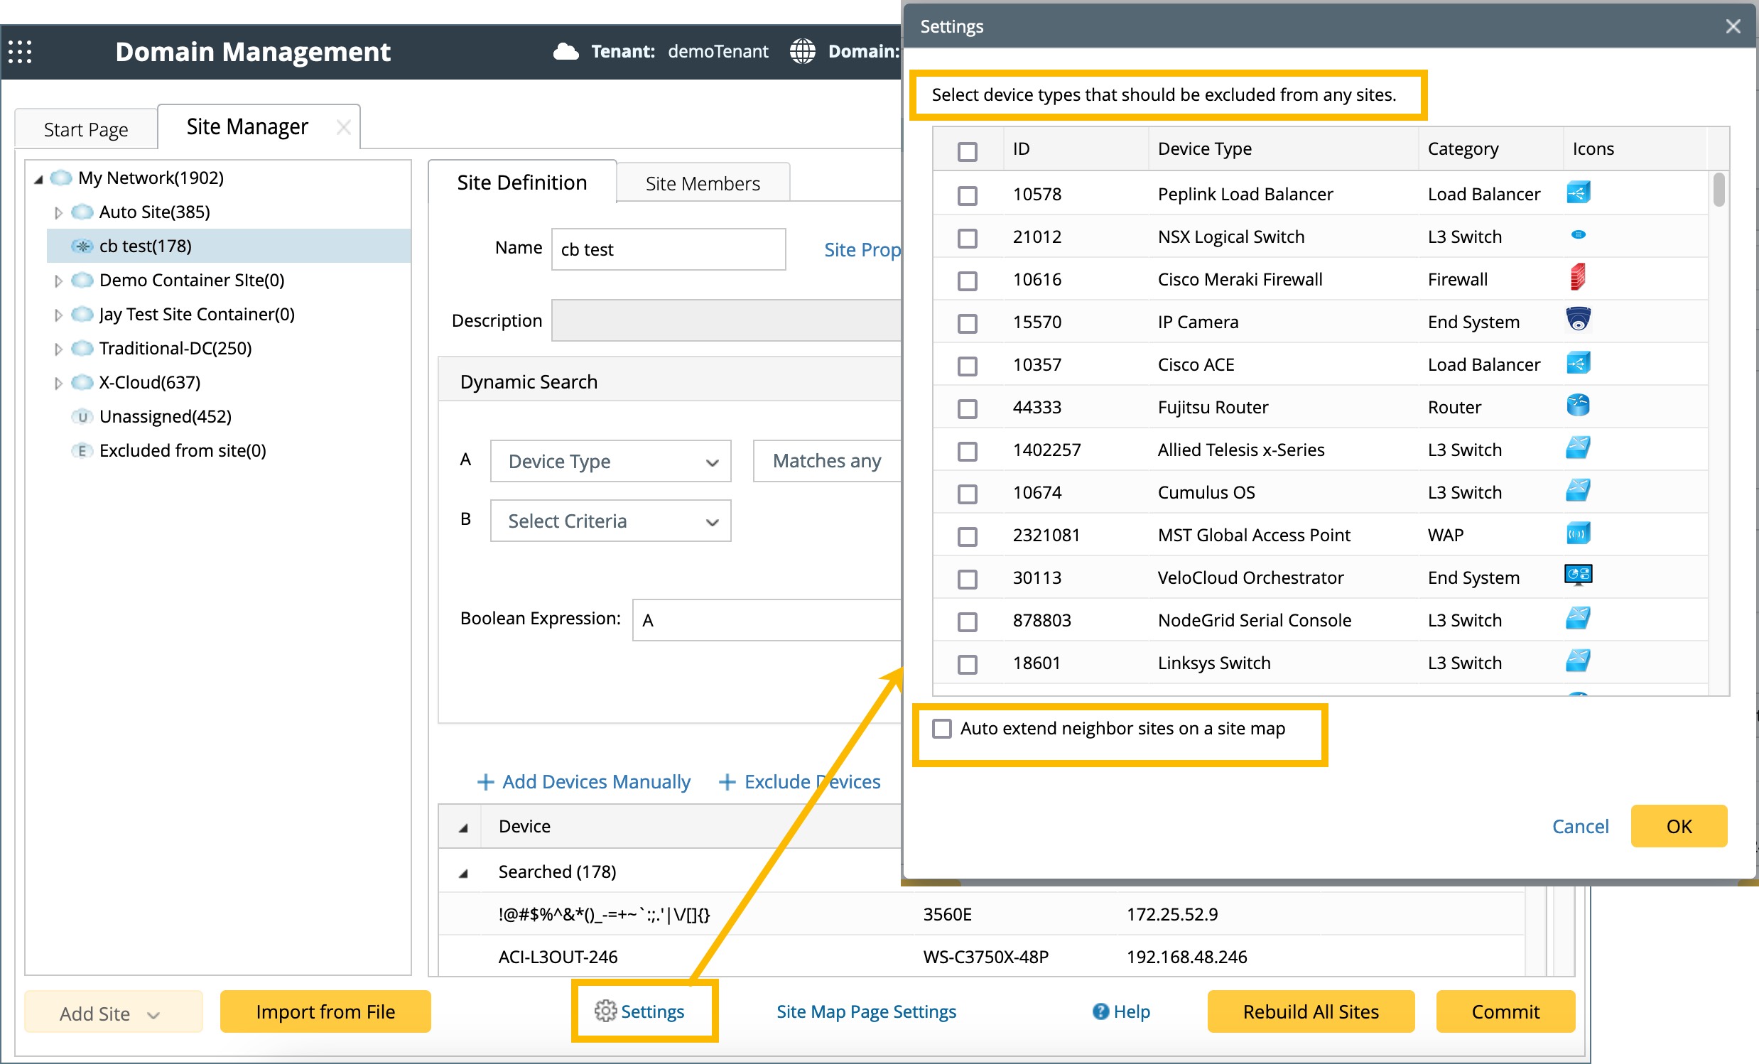
Task: Open the app launcher grid icon
Action: pos(20,52)
